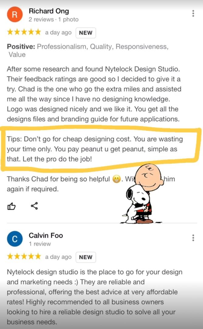Click the NEW badge on Calvin's review
Viewport: 203px width, 329px height.
pos(86,257)
